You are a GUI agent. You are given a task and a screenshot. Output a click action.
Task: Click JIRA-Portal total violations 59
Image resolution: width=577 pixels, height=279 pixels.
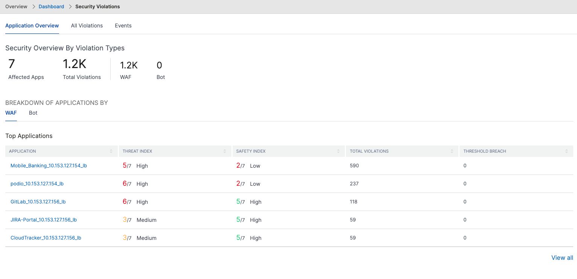point(353,220)
